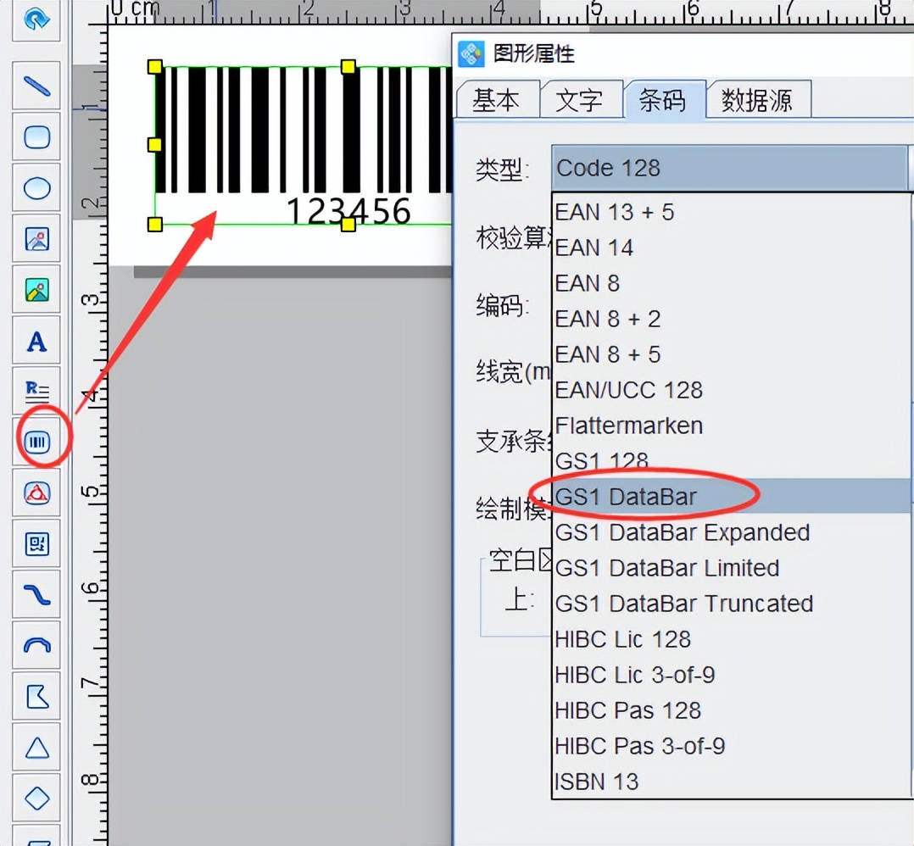Pick EAN/UCC 128 from list
The width and height of the screenshot is (914, 846).
tap(732, 390)
